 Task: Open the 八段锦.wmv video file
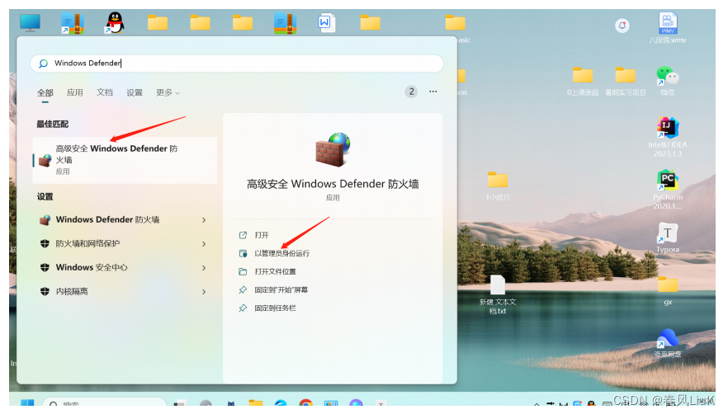pos(668,28)
